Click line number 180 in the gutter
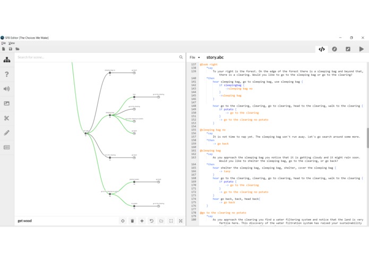Screen dimensions: 369x262 pyautogui.click(x=193, y=220)
